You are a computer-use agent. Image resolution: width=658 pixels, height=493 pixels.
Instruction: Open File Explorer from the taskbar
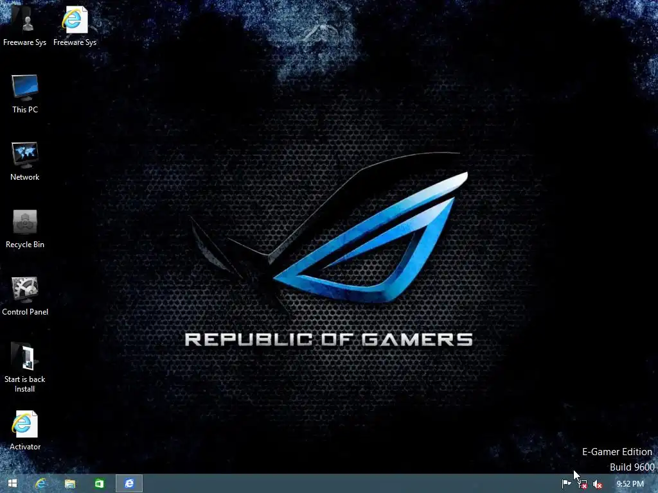click(x=70, y=483)
